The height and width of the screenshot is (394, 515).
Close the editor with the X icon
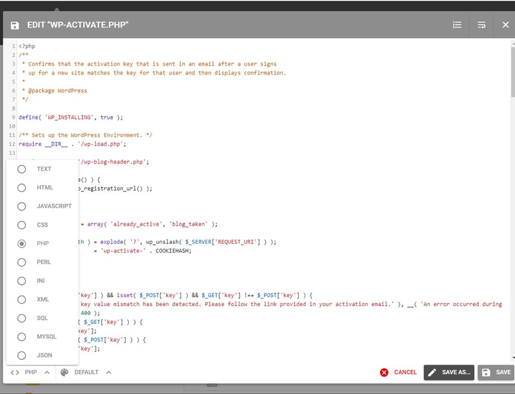tap(506, 25)
